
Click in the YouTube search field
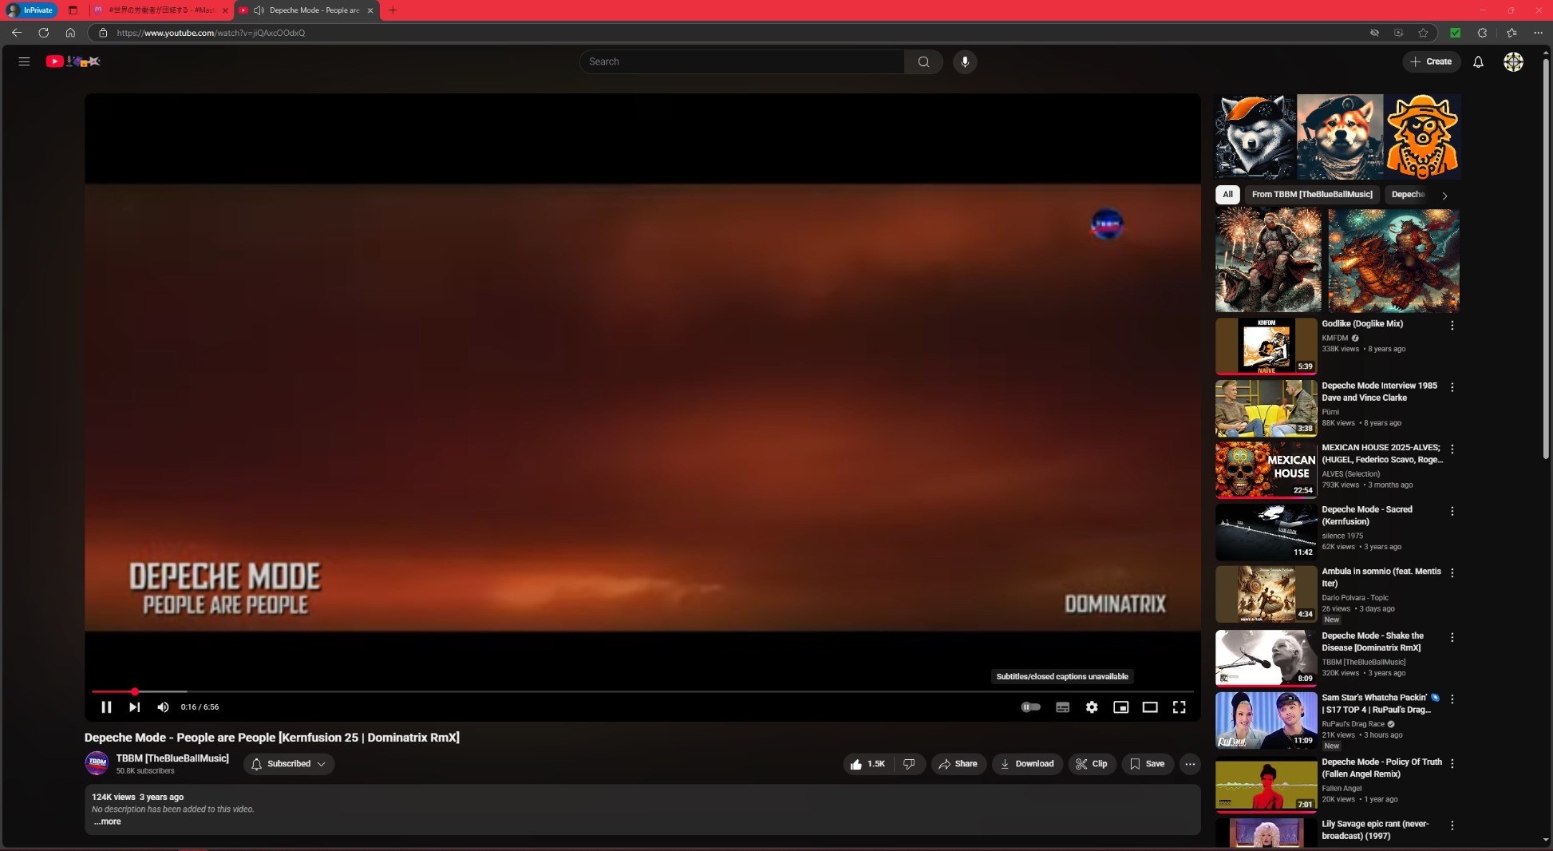click(x=742, y=61)
